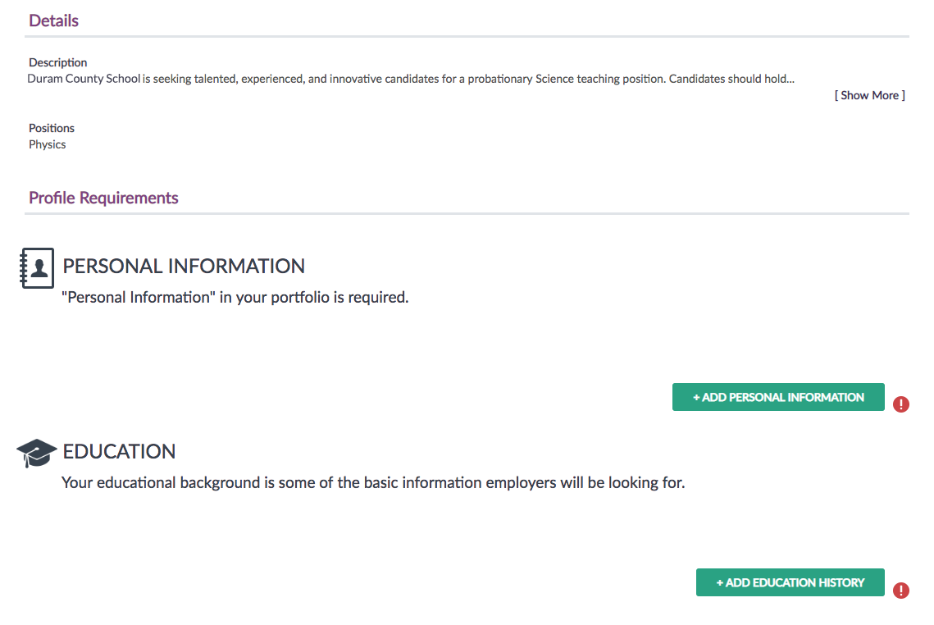Click the educational background description sentence

373,482
